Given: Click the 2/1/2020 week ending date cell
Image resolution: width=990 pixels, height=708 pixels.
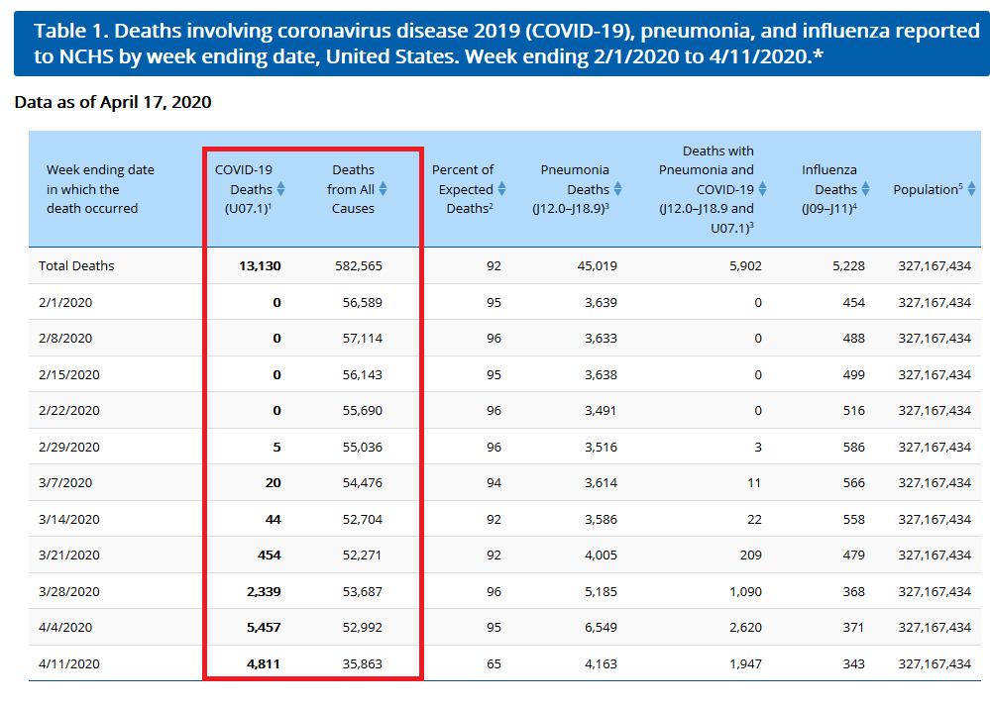Looking at the screenshot, I should click(65, 302).
